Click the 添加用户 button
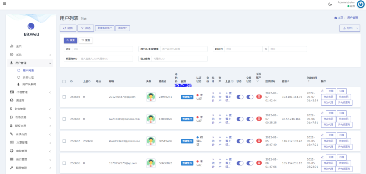Viewport: 366px width, 174px height. click(123, 28)
